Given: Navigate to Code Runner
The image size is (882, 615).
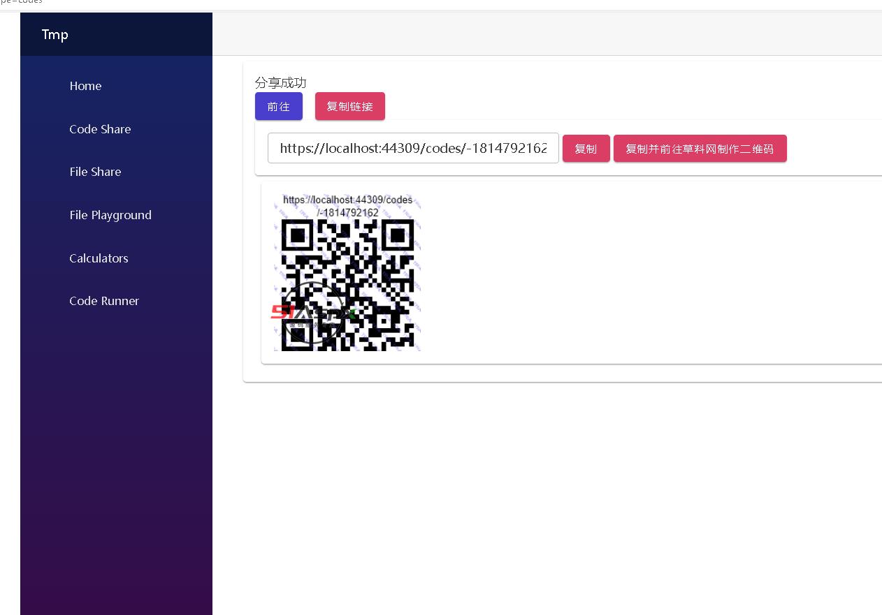Looking at the screenshot, I should [104, 301].
